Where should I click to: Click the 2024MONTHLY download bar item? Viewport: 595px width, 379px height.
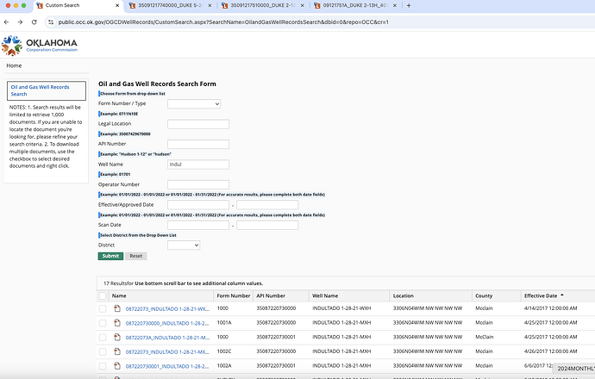[573, 369]
